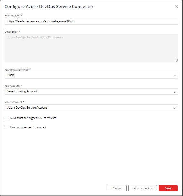Click the 'Description' field label

point(11,32)
